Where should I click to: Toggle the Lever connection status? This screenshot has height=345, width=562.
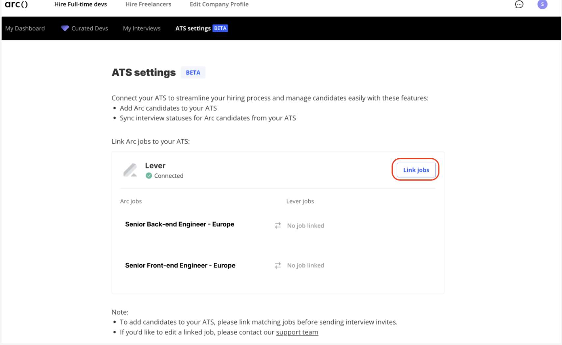[165, 175]
